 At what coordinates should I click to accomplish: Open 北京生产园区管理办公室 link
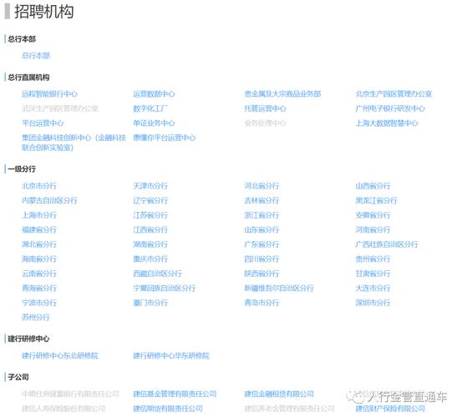click(393, 93)
